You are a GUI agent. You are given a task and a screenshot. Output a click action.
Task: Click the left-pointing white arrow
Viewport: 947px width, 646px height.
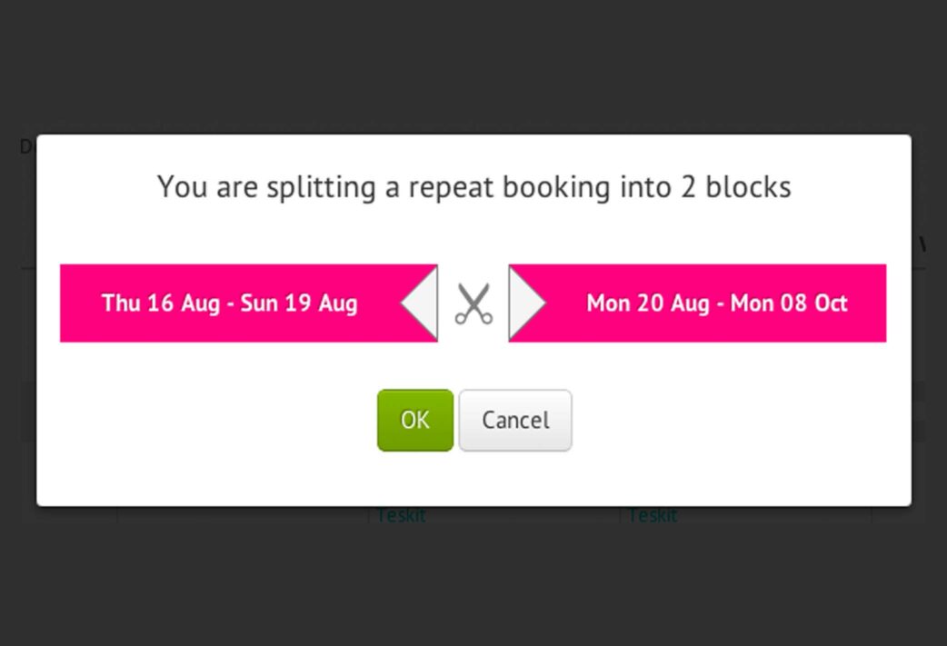point(420,303)
